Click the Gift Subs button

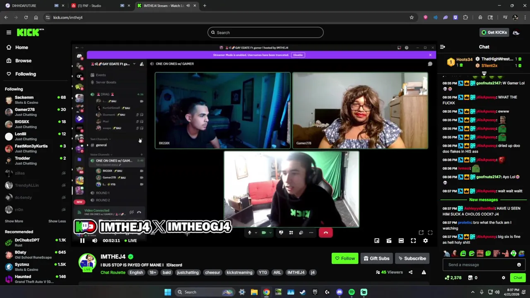tap(376, 258)
